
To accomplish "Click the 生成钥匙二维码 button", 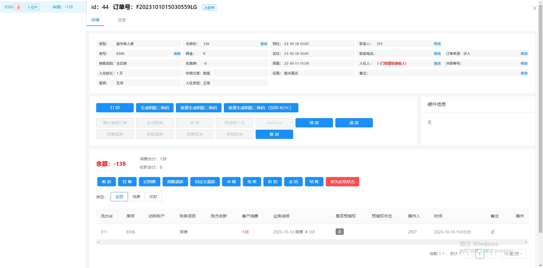I will pos(155,108).
